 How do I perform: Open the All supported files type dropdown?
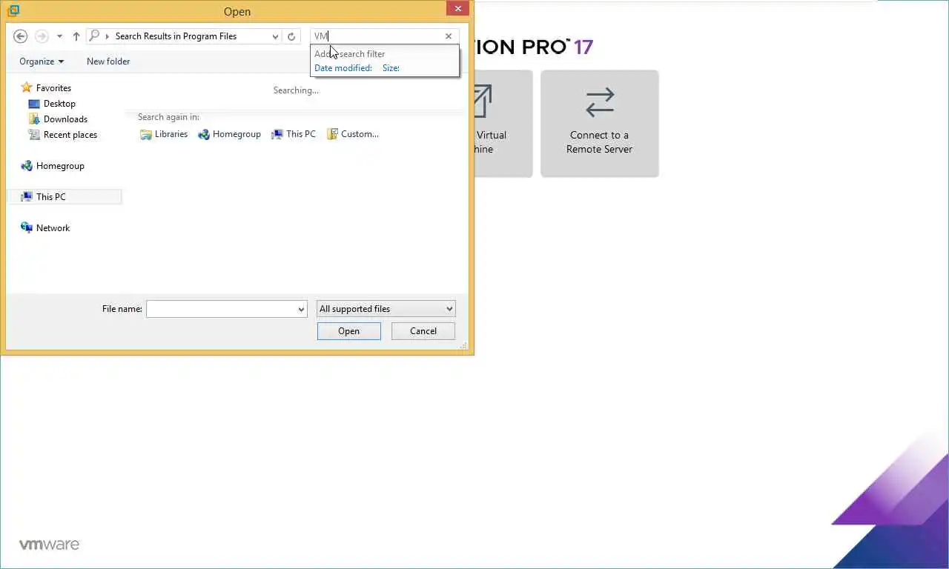click(x=386, y=309)
